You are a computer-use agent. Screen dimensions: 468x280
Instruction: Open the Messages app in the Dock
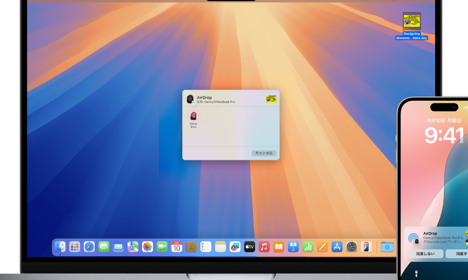pos(104,247)
